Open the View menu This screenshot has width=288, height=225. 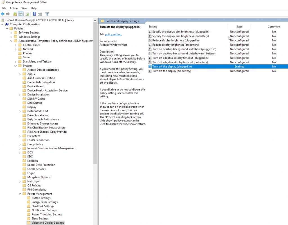coord(24,8)
